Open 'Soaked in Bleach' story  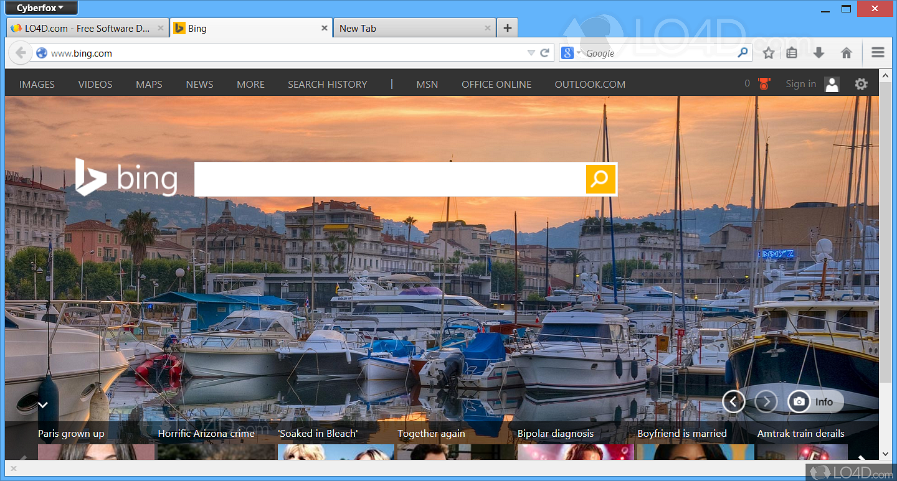coord(318,434)
